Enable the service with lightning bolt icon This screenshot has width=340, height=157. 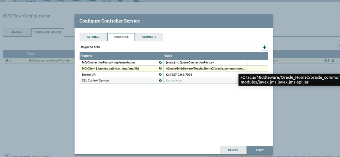329,61
